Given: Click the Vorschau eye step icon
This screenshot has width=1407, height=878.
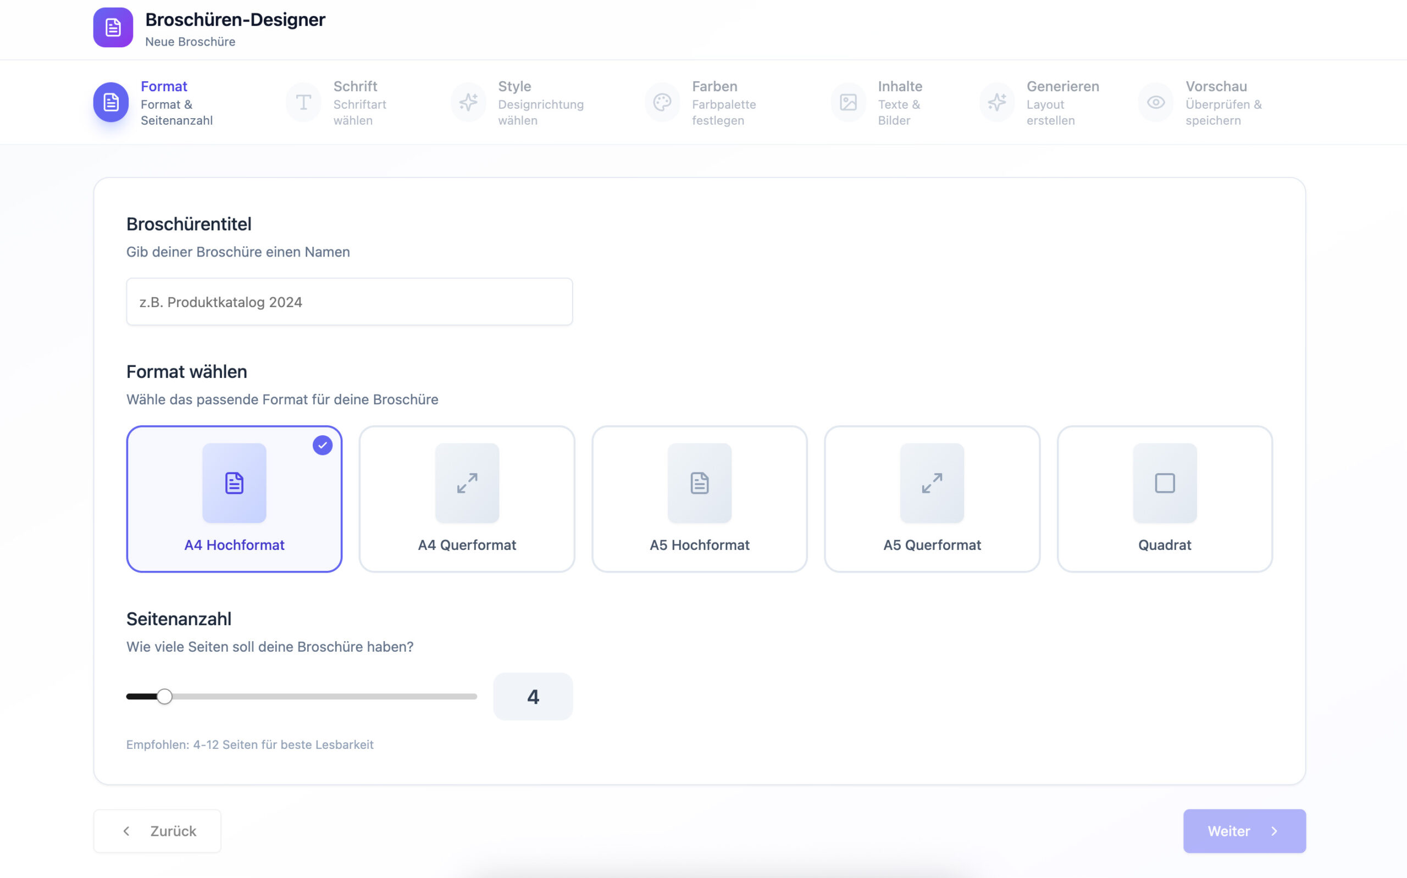Looking at the screenshot, I should click(1156, 102).
